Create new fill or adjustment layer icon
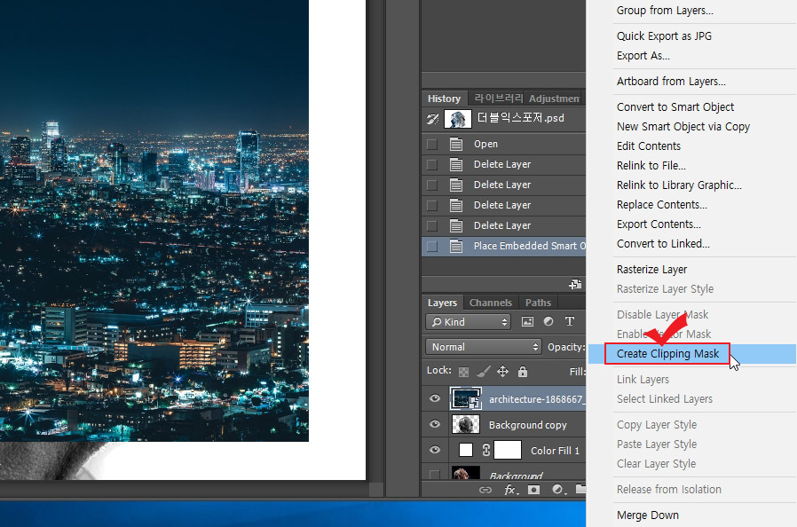 pos(558,490)
